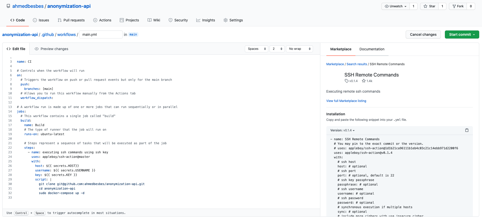Click the Code tab's angle-brackets icon
The image size is (482, 220).
click(x=12, y=20)
